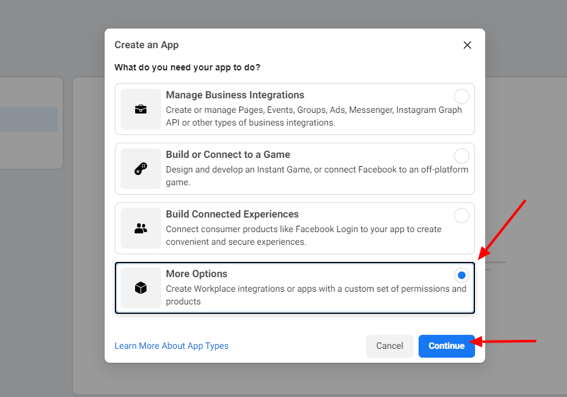Click the cube icon for More Options
The width and height of the screenshot is (567, 397).
pos(141,288)
